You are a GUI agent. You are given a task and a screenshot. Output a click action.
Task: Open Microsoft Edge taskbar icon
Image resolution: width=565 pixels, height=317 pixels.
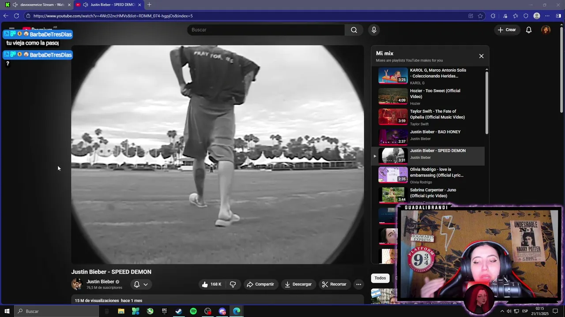237,311
